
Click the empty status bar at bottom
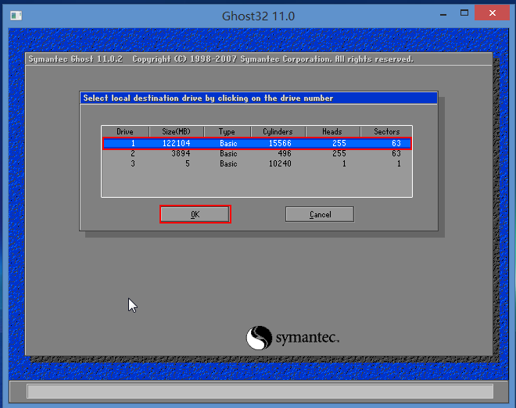[260, 392]
